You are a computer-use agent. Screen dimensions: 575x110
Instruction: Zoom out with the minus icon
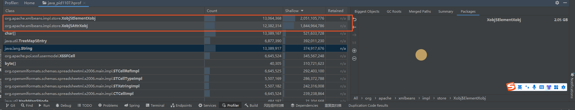coord(354,58)
